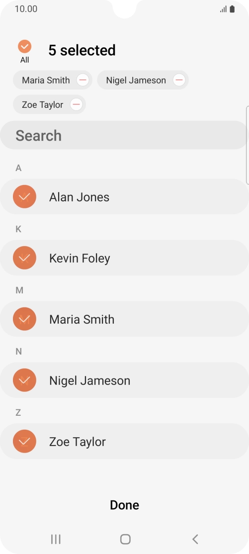Focus the Search contacts field

click(124, 135)
